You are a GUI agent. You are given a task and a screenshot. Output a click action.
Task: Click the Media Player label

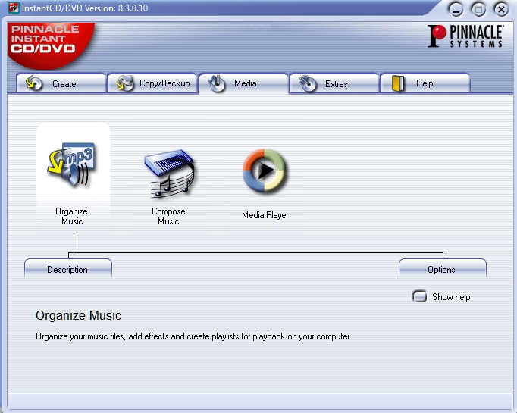(x=265, y=215)
